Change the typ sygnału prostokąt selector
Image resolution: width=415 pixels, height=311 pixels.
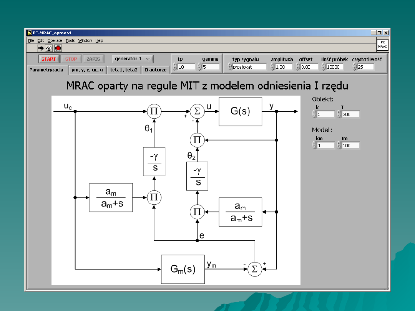point(229,67)
